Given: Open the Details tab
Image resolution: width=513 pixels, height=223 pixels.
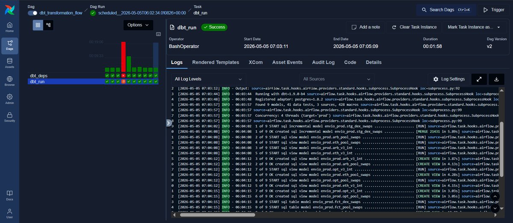Looking at the screenshot, I should pyautogui.click(x=374, y=62).
